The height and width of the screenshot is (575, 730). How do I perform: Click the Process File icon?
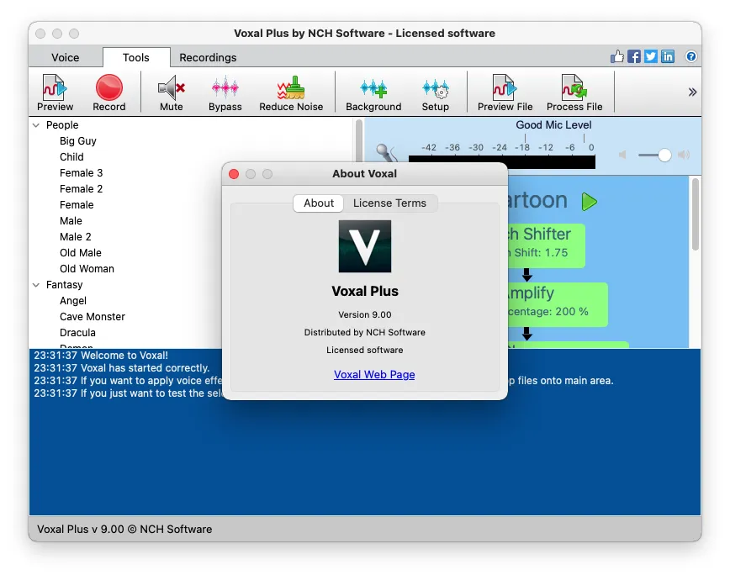(x=574, y=92)
